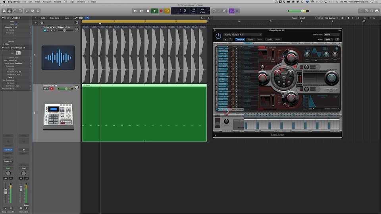Click the Window menu
The image size is (381, 214).
click(x=81, y=2)
